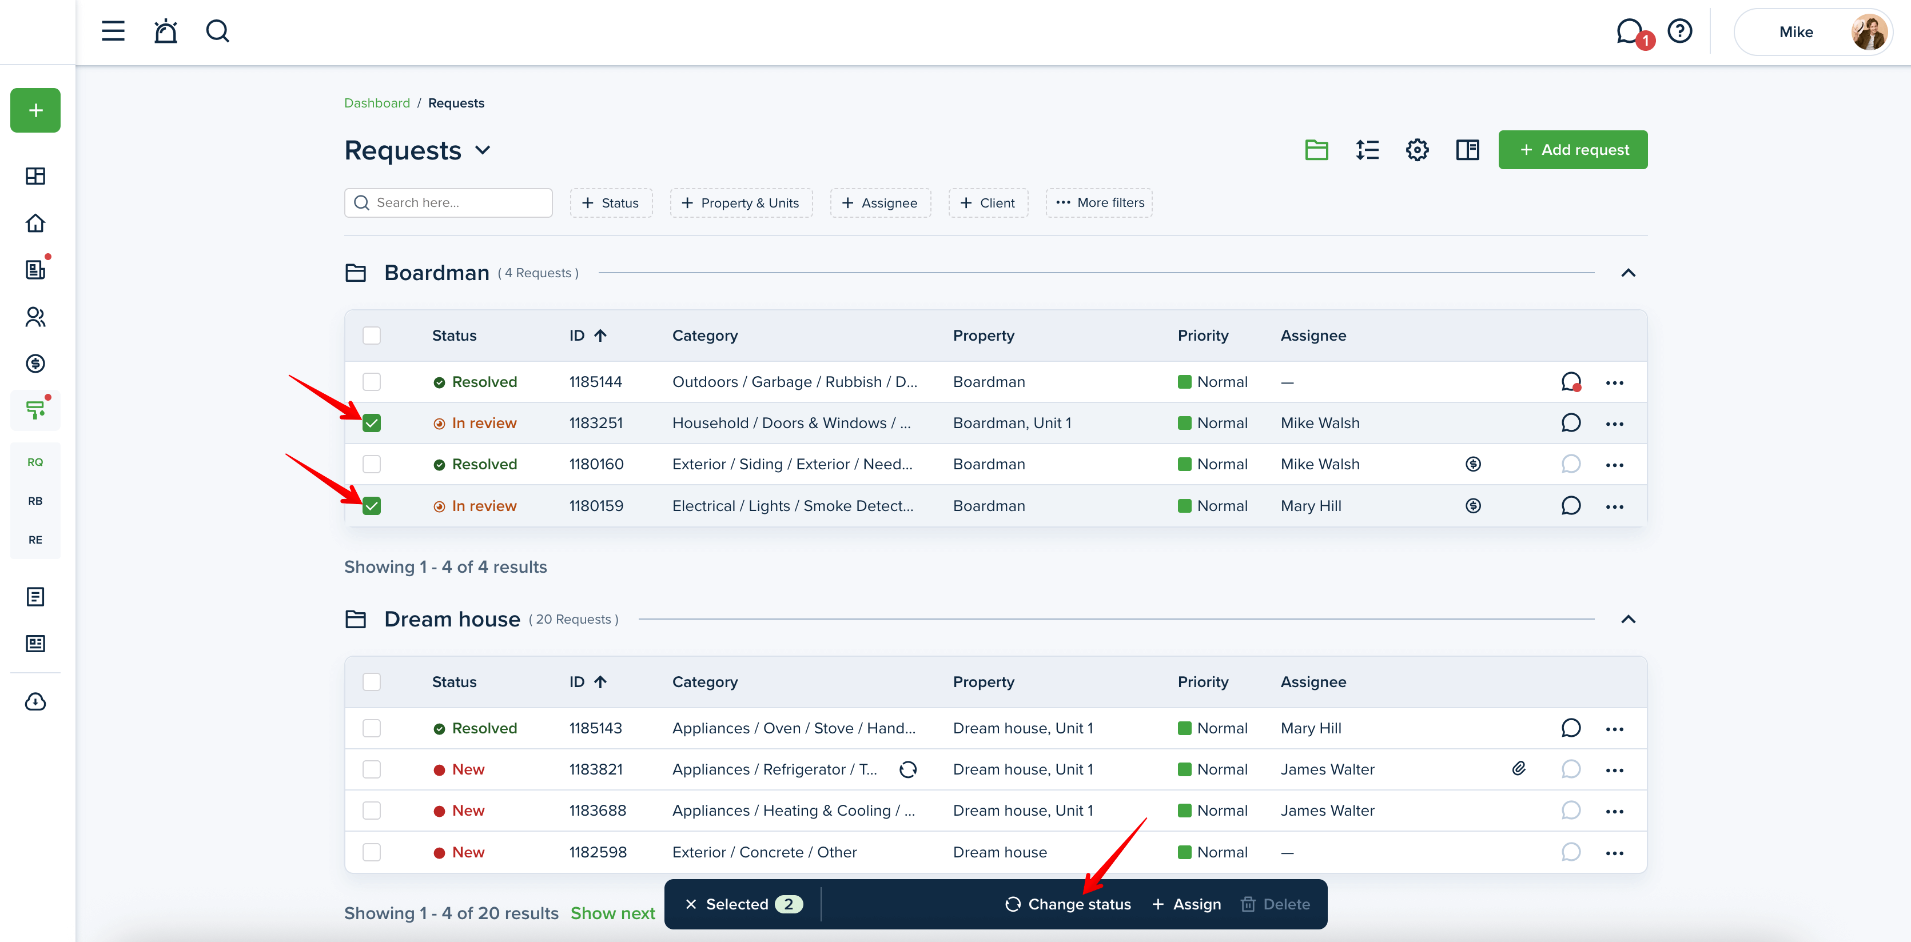Switch to folder grouping view icon

[x=1316, y=150]
